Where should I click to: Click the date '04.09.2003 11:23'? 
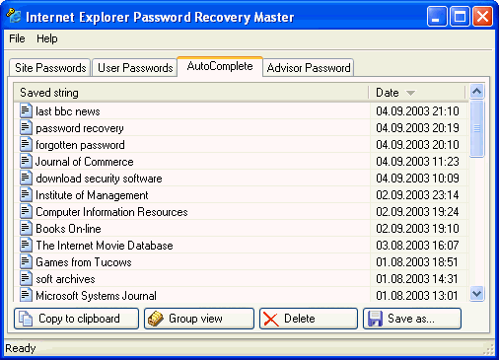click(x=417, y=162)
